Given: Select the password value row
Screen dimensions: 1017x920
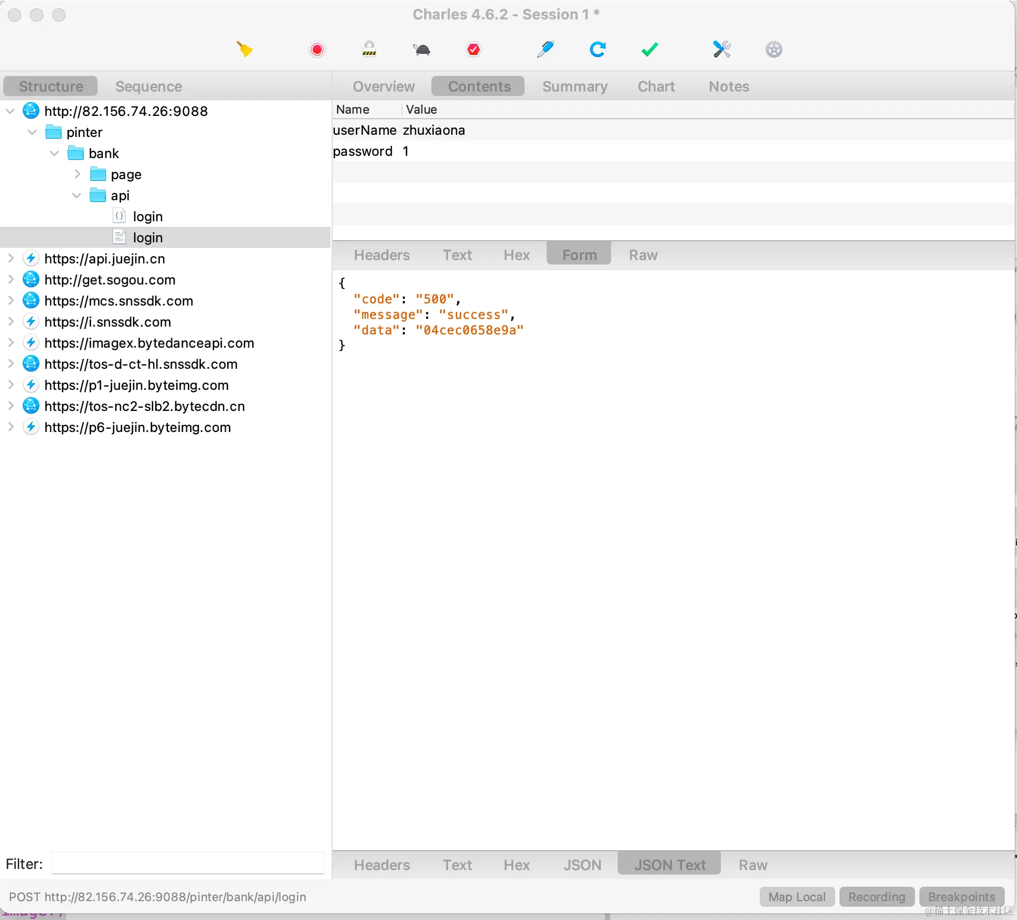Looking at the screenshot, I should point(673,151).
